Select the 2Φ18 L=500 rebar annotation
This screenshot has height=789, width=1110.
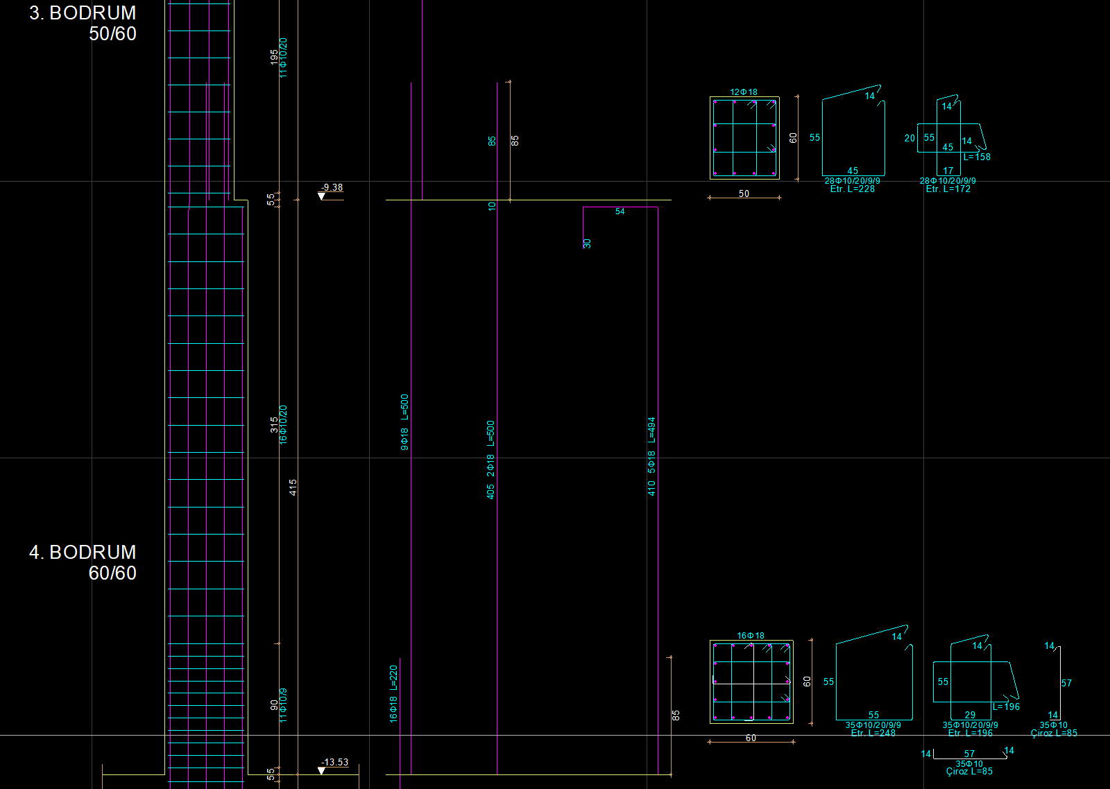click(x=490, y=449)
